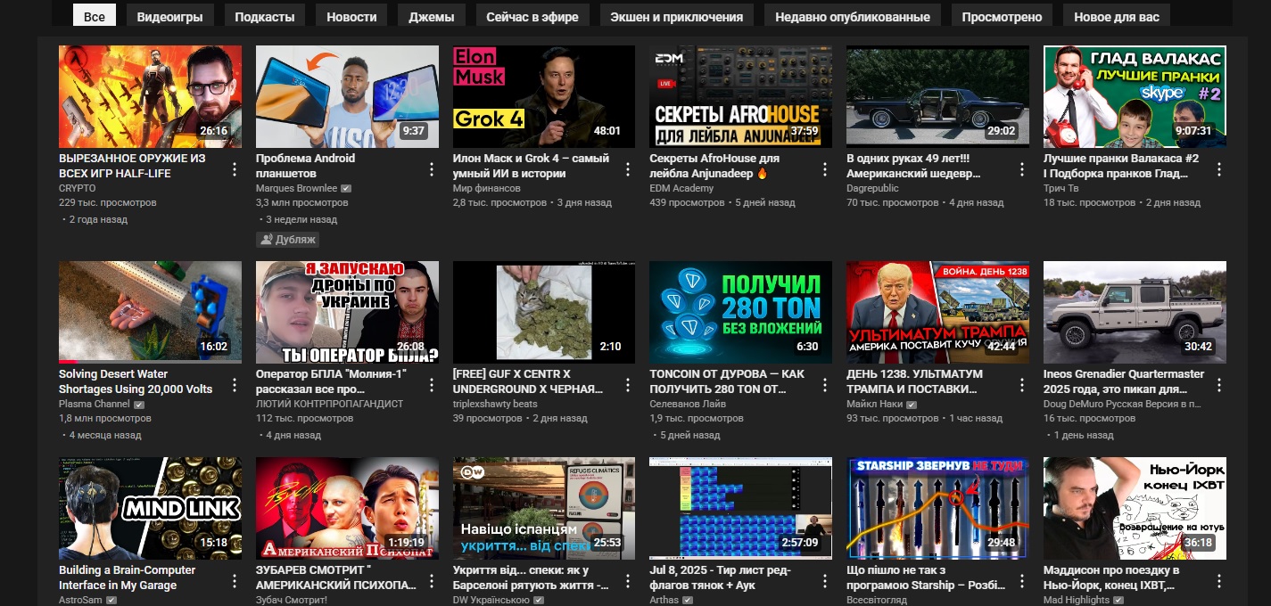Select the Джемы filter chip
Screen dimensions: 1271x606
click(x=432, y=16)
